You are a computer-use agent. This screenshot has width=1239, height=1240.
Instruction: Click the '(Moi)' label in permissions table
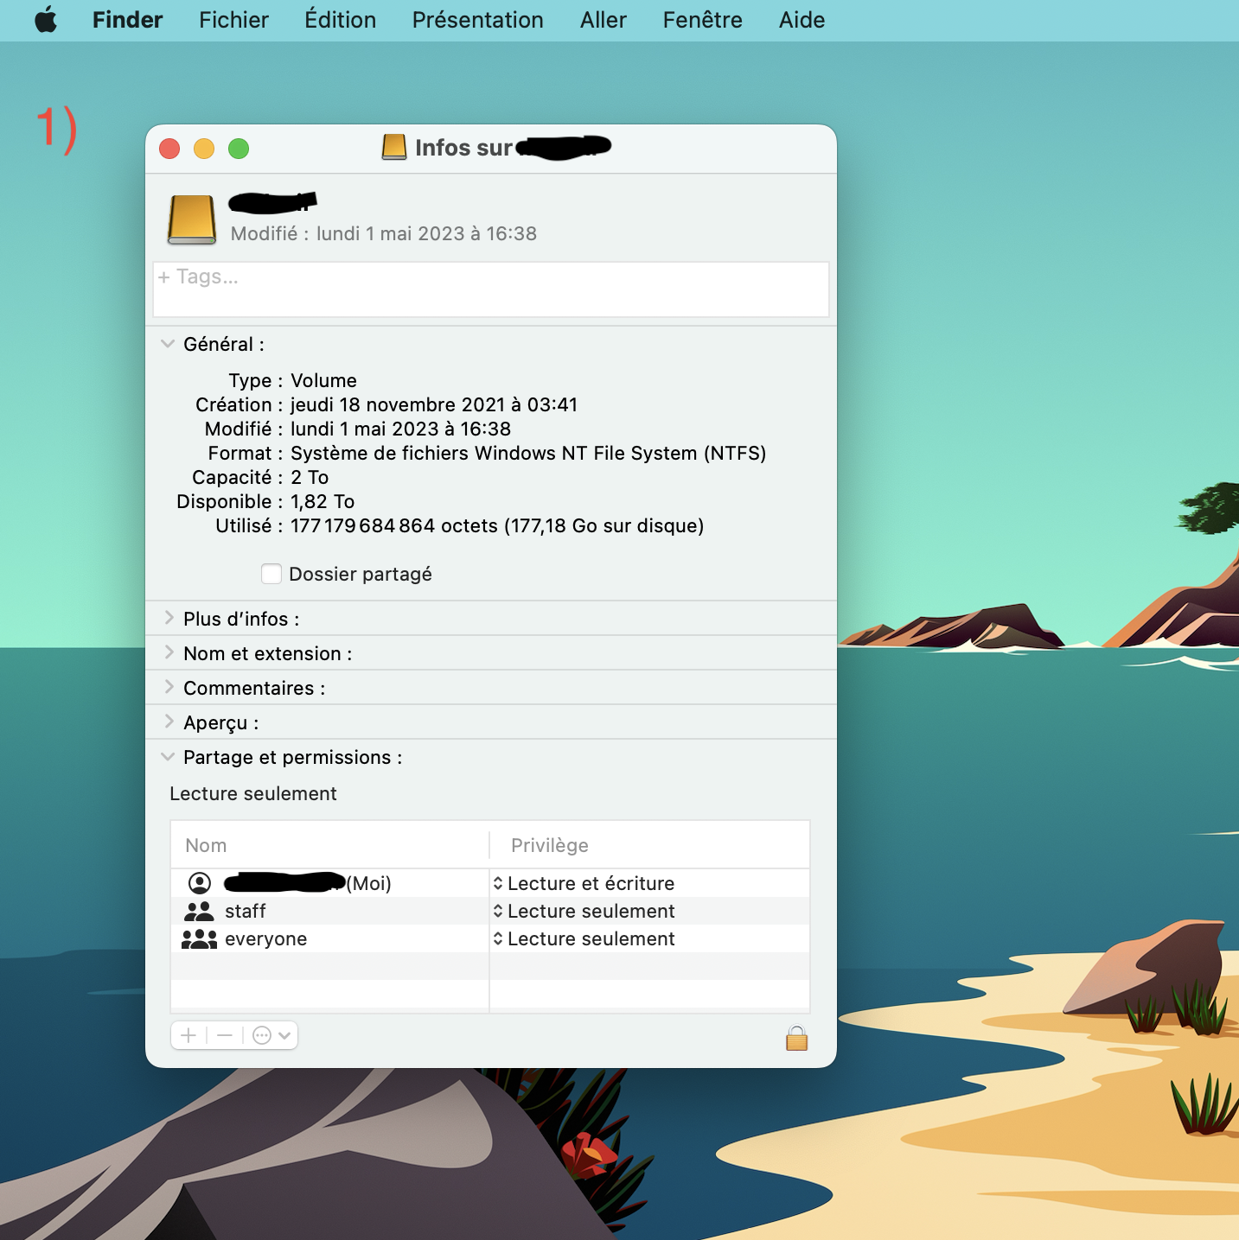click(369, 883)
